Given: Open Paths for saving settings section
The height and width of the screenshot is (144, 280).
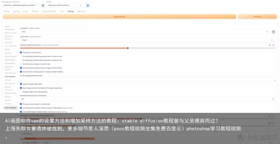Looking at the screenshot, I should click(x=10, y=33).
